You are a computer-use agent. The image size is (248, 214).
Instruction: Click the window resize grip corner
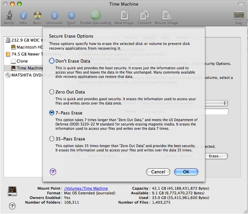tap(245, 211)
